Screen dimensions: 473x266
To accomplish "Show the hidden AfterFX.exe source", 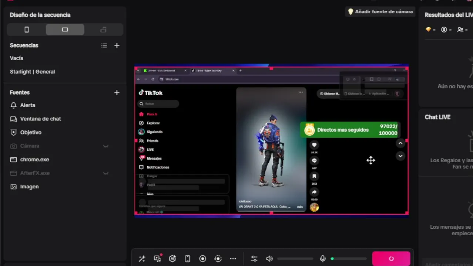I will coord(105,173).
